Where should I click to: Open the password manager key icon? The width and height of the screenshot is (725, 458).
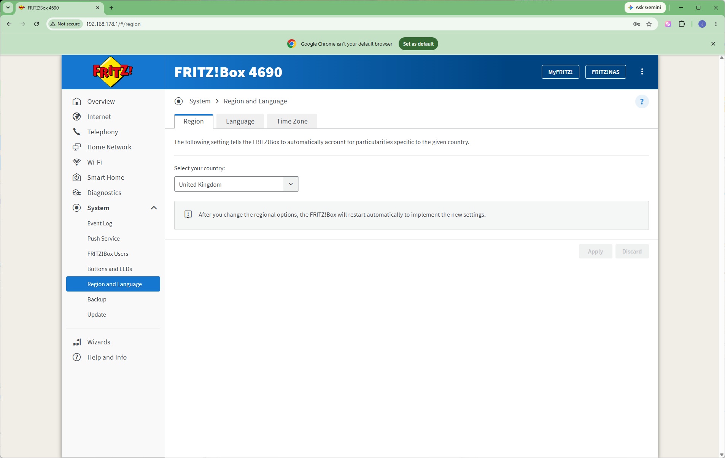pos(637,24)
